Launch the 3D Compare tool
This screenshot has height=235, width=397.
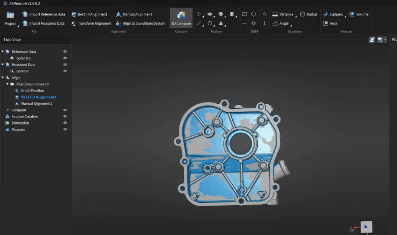181,18
